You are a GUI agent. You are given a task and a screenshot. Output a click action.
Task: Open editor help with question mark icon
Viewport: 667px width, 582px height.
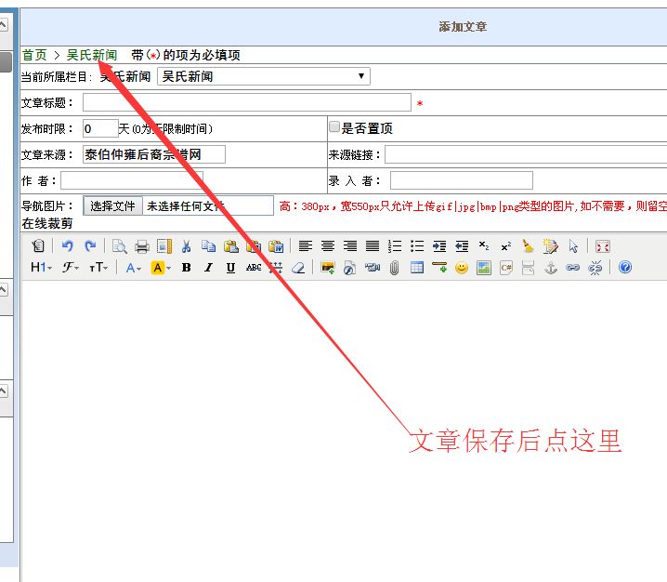pos(625,268)
